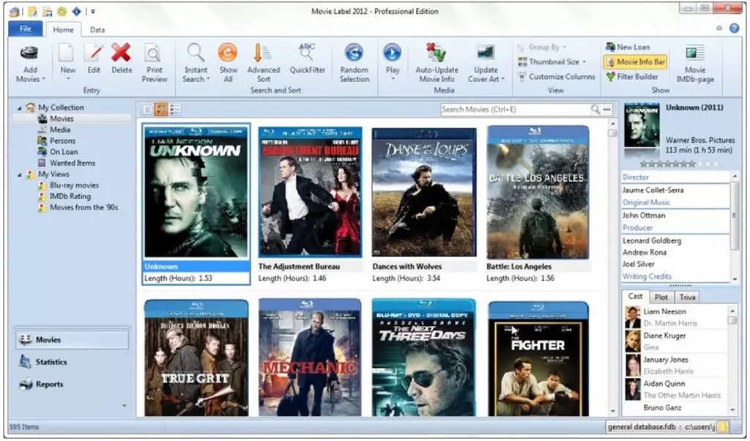This screenshot has height=441, width=750.
Task: Open search options ellipsis button
Action: pos(607,110)
